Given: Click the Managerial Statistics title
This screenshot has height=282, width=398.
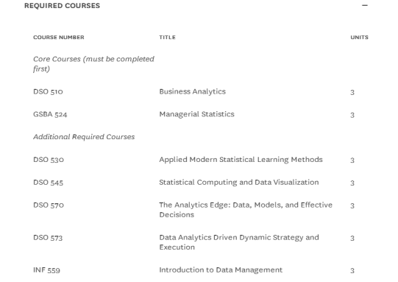Looking at the screenshot, I should click(196, 114).
